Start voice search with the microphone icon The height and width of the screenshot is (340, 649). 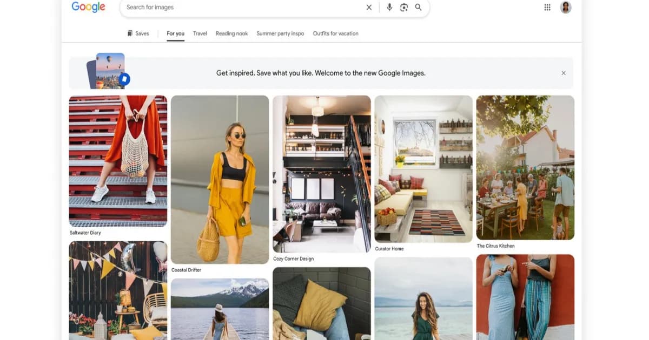coord(389,7)
